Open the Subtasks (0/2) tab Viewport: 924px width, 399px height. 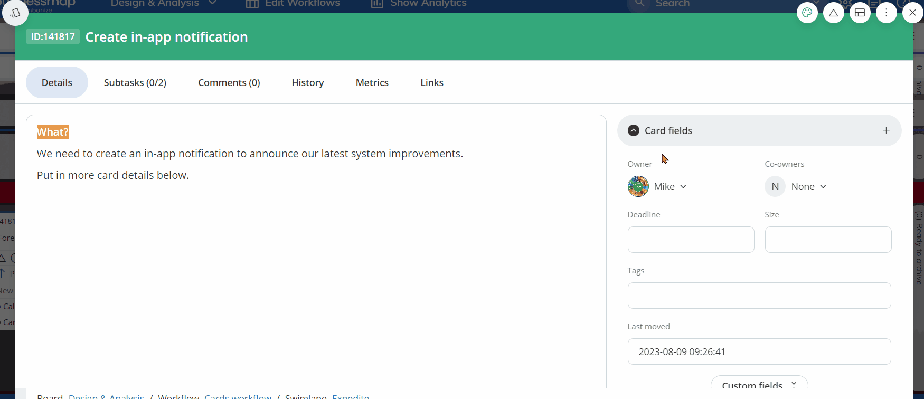click(x=135, y=82)
